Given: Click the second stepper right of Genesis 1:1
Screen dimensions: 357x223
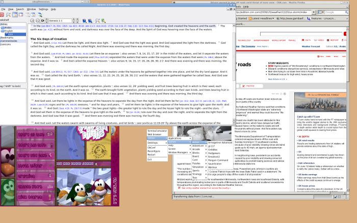Looking at the screenshot, I should pyautogui.click(x=78, y=21).
